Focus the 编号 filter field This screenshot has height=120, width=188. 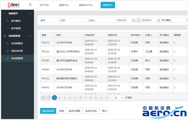click(50, 20)
